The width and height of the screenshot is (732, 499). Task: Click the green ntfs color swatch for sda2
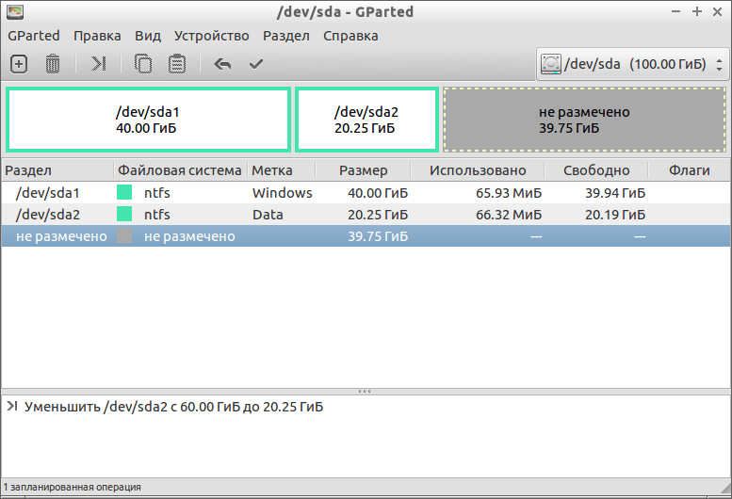coord(124,214)
